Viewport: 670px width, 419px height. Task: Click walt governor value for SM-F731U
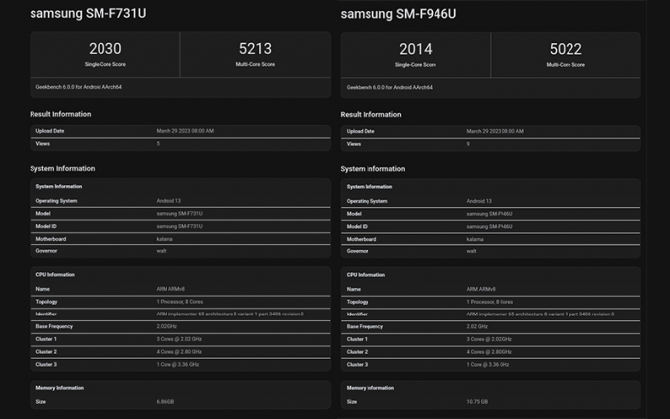[161, 251]
